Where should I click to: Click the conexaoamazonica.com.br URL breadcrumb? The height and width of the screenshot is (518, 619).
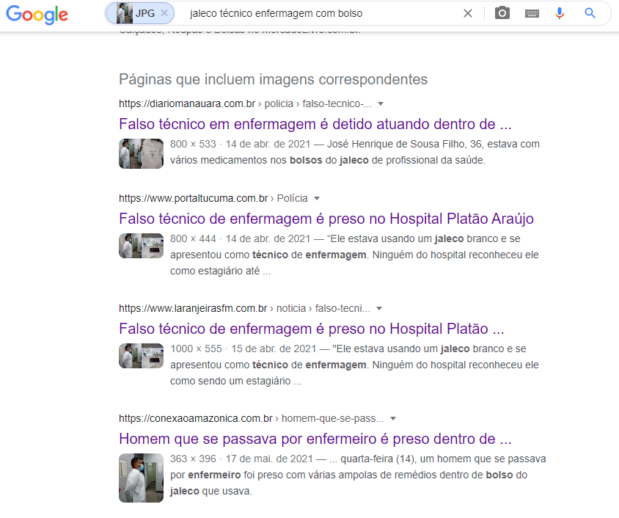[251, 418]
